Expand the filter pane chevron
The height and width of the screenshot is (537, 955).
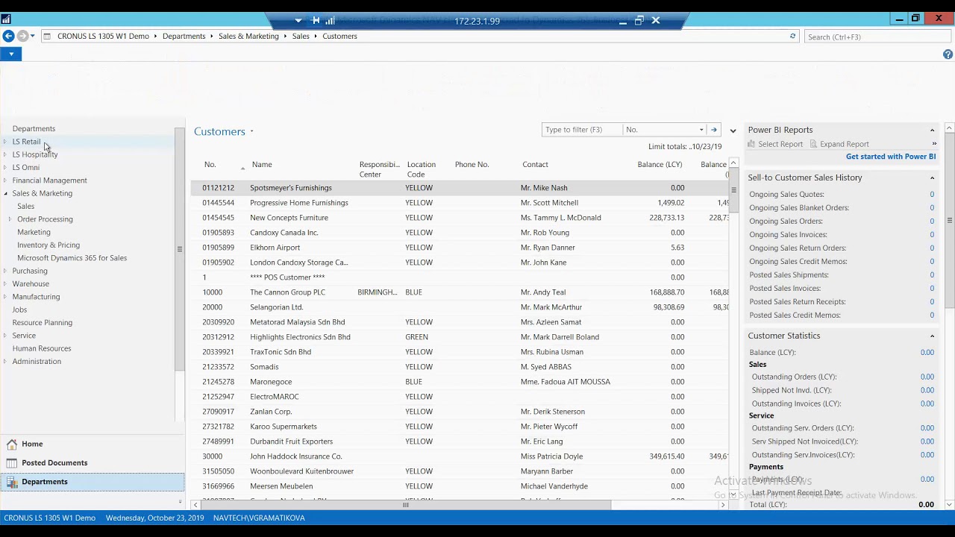tap(733, 131)
